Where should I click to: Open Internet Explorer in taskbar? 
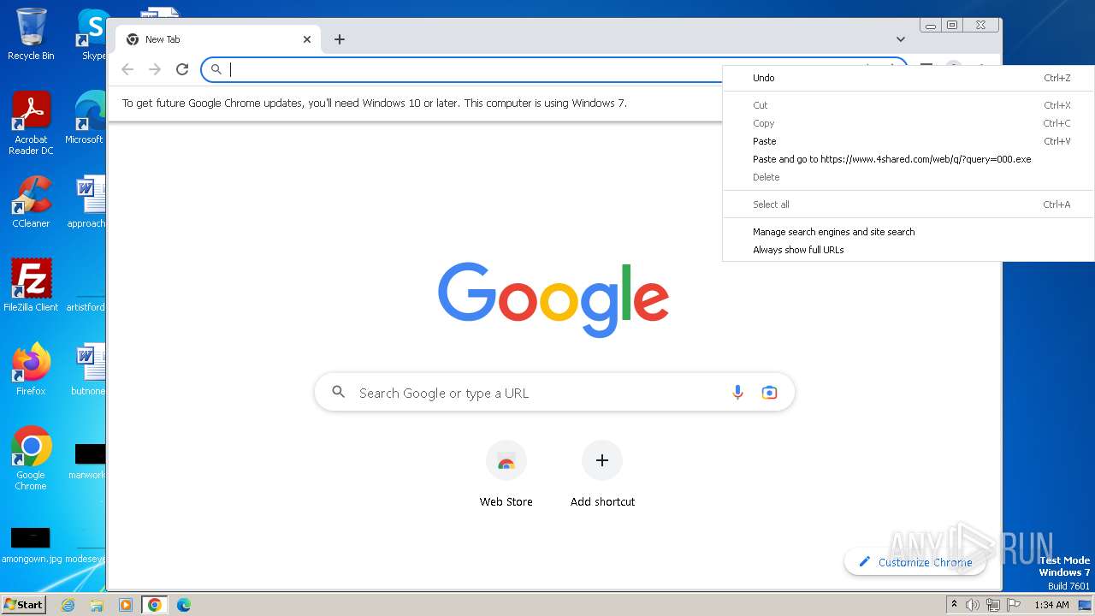click(68, 605)
